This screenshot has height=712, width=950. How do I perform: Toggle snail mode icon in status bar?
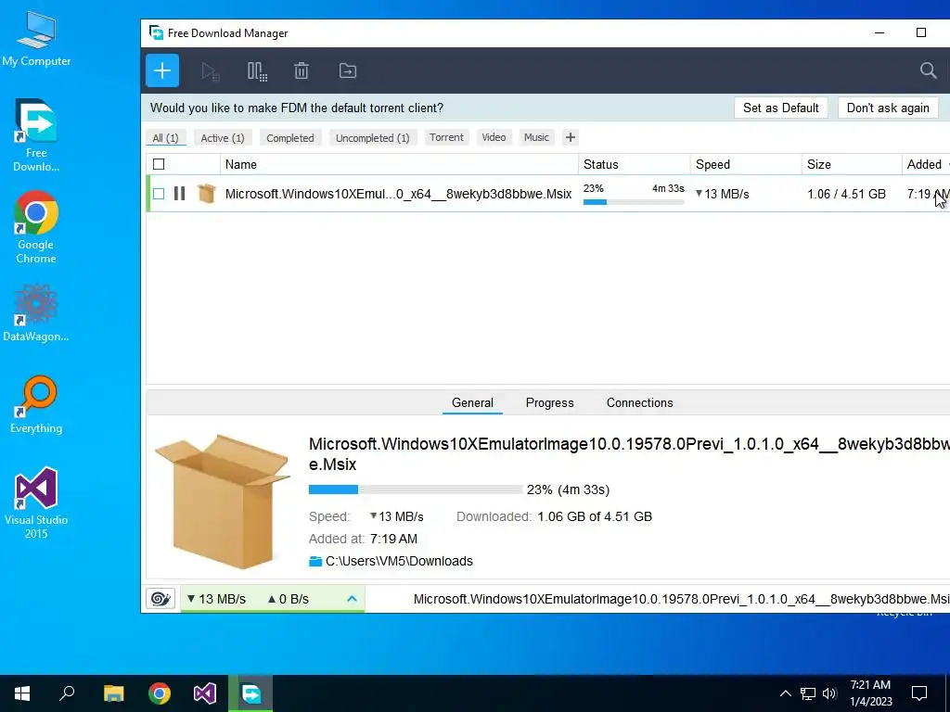coord(160,599)
